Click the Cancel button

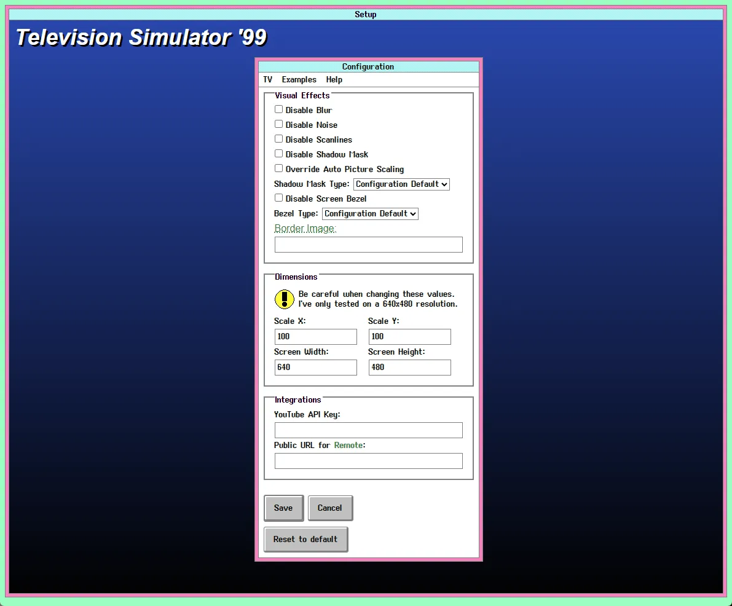pos(330,508)
